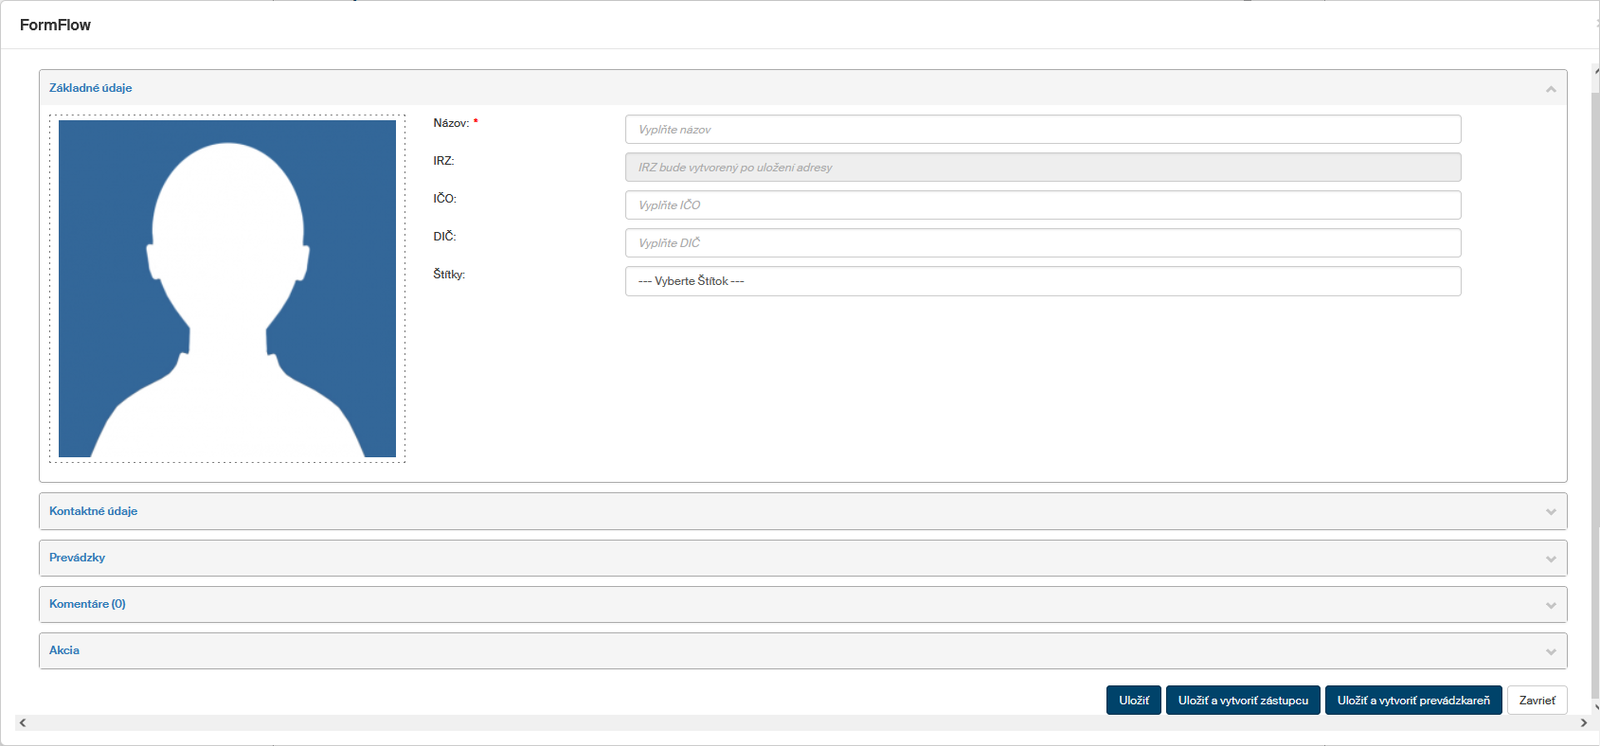The height and width of the screenshot is (746, 1600).
Task: Collapse the Základné údaje section chevron
Action: tap(1551, 89)
